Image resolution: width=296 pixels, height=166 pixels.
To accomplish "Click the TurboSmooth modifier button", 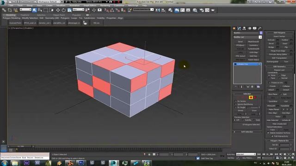I will (x=253, y=49).
